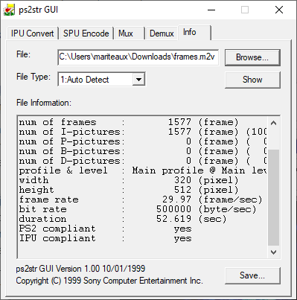The height and width of the screenshot is (300, 297).
Task: Switch to the IPU Convert tab
Action: pos(32,33)
